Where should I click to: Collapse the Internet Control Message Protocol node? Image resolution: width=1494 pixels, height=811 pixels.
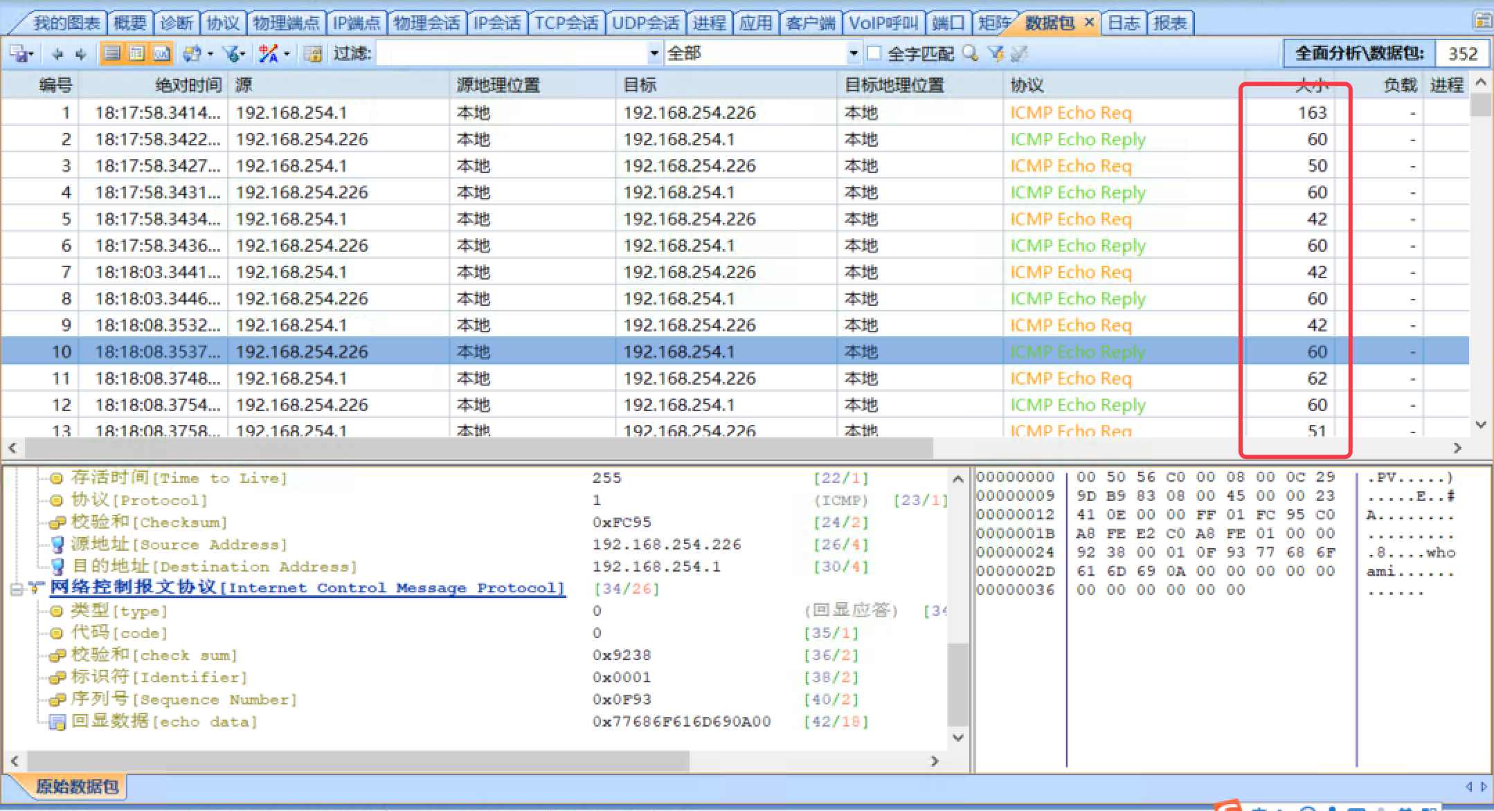17,589
